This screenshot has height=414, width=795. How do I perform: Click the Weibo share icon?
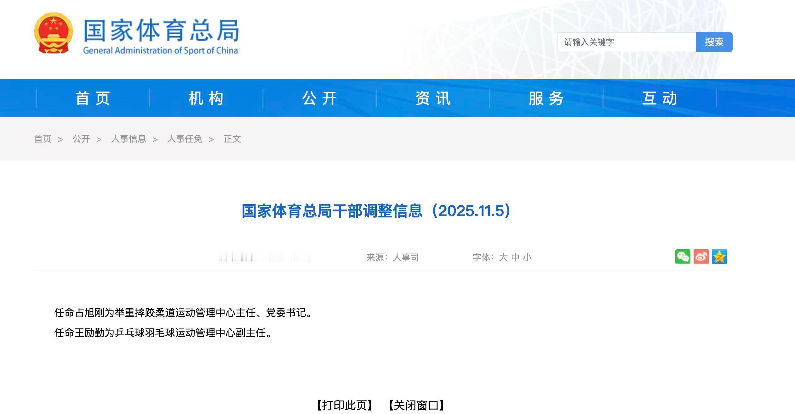[701, 257]
